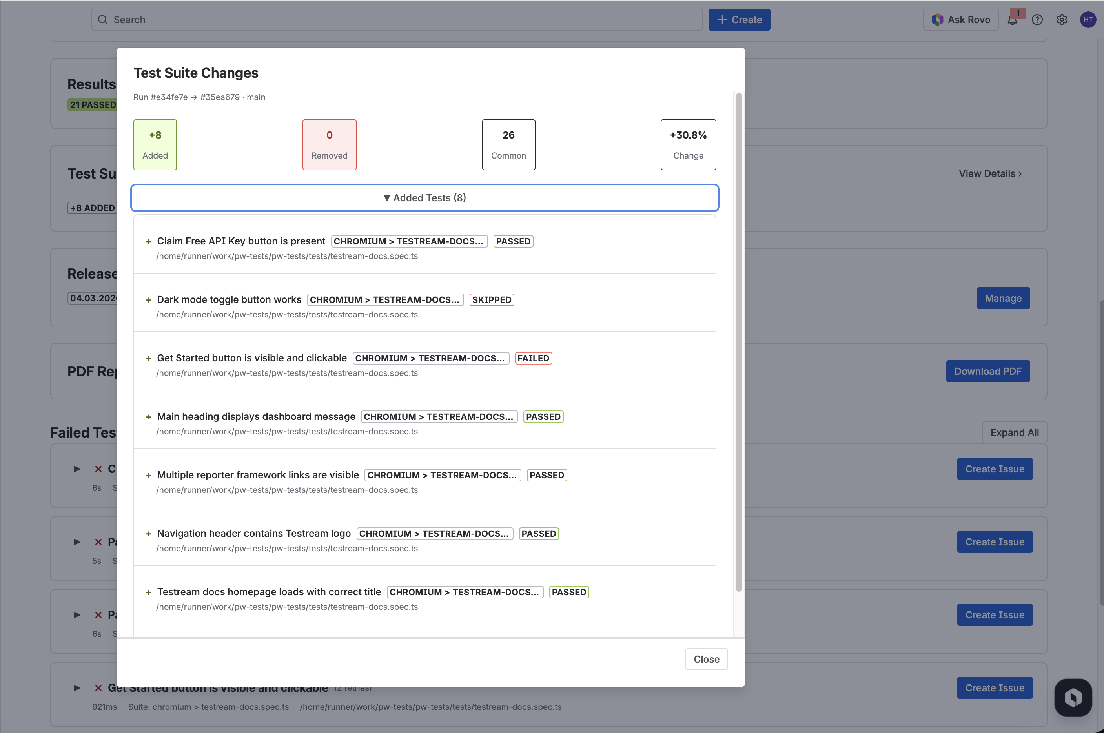The width and height of the screenshot is (1104, 733).
Task: Focus the Search input field
Action: pos(397,20)
